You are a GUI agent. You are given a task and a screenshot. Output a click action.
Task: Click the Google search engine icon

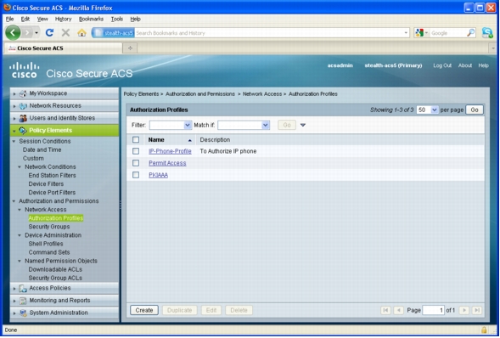[x=419, y=32]
